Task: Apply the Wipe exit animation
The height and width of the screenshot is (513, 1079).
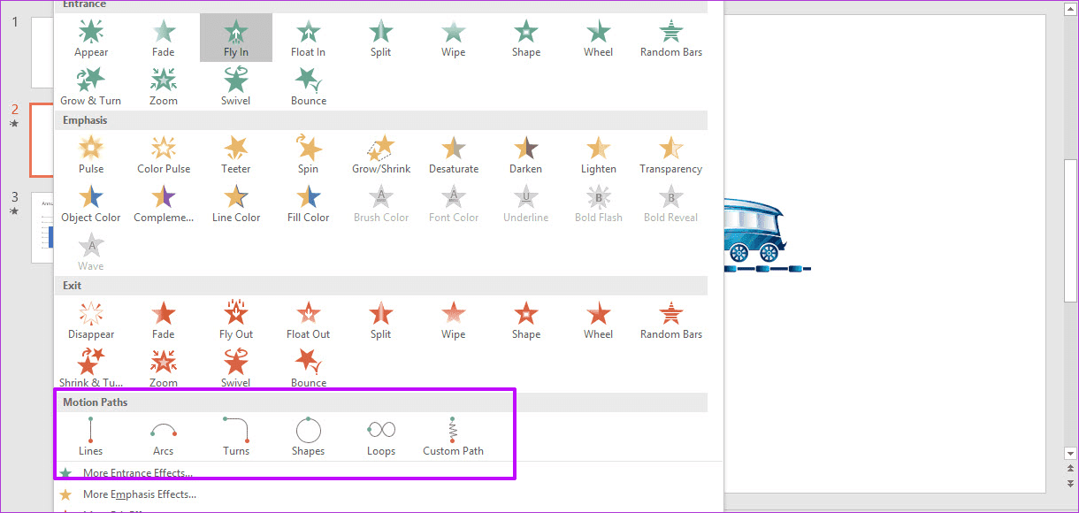Action: 454,320
